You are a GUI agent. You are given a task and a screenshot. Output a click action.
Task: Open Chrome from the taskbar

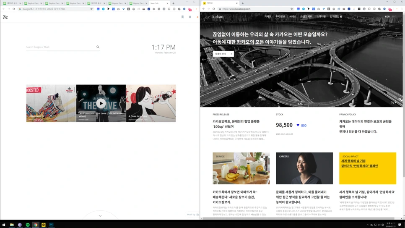(36, 225)
